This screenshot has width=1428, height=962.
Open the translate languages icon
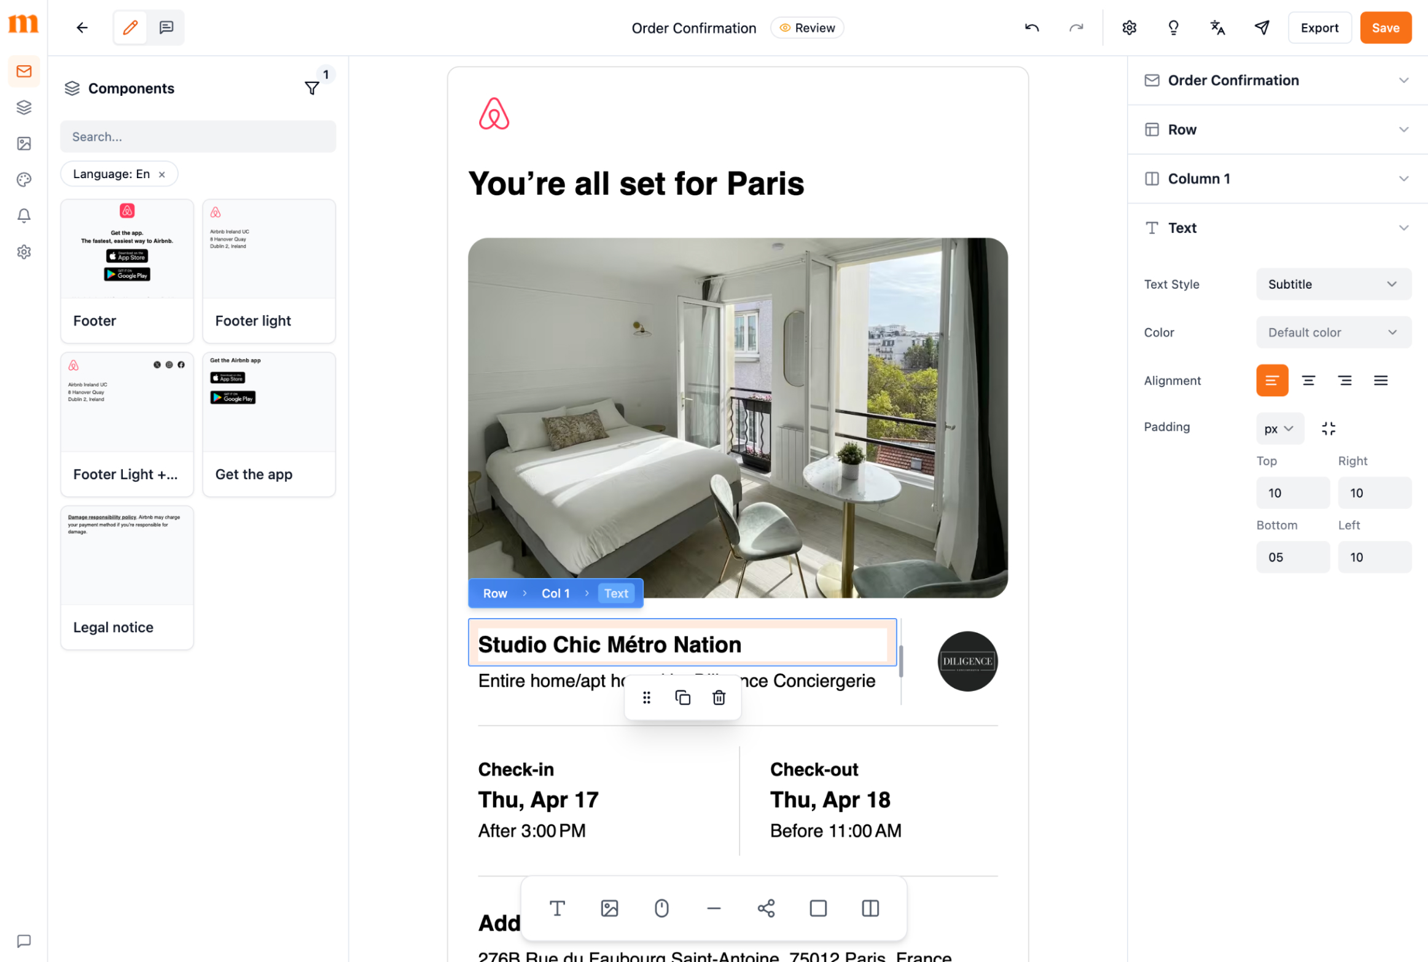click(1217, 28)
